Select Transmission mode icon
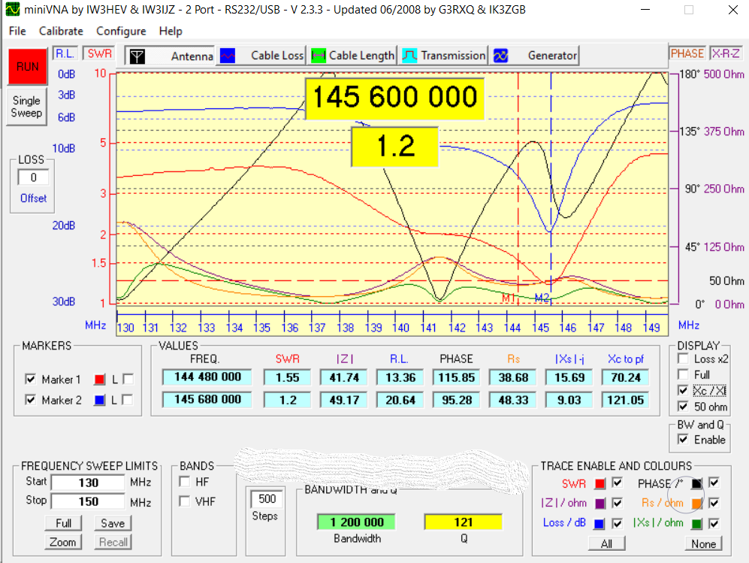The height and width of the screenshot is (563, 749). [409, 56]
